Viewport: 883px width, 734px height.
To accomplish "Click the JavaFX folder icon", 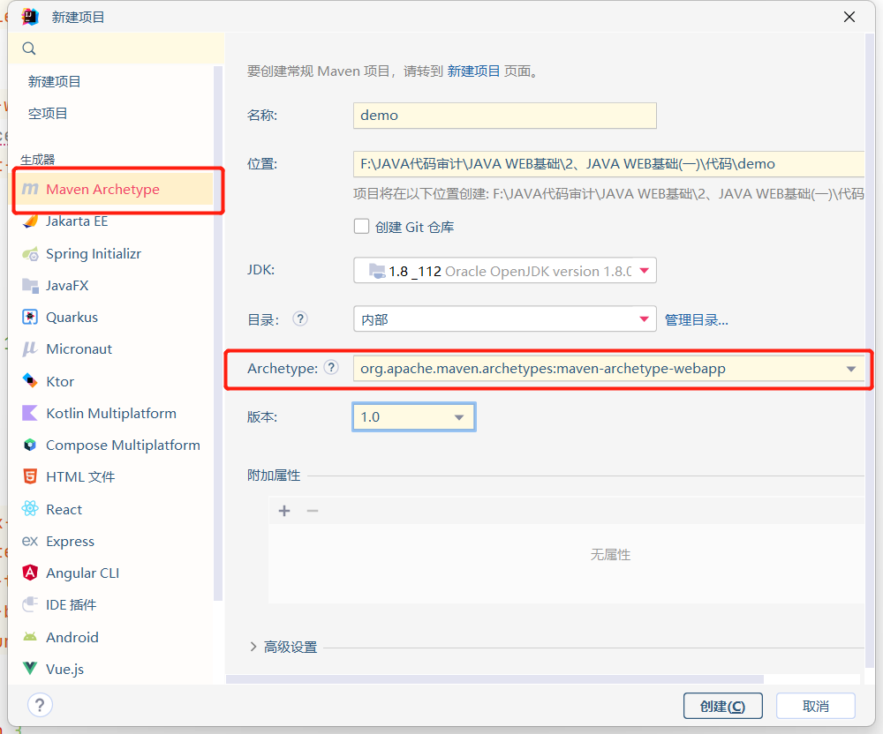I will [30, 285].
